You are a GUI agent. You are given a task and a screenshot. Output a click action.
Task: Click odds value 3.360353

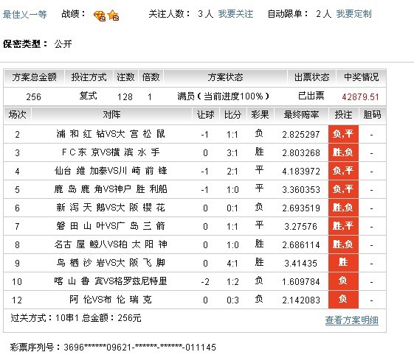[x=301, y=190]
